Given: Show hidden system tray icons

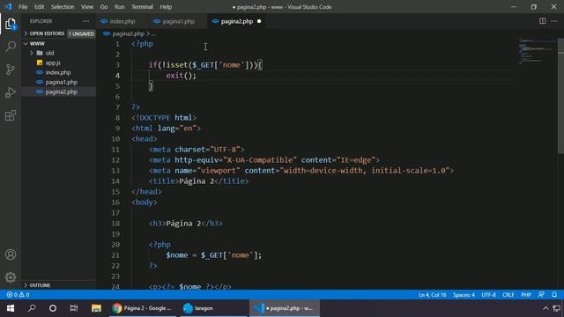Looking at the screenshot, I should point(545,308).
